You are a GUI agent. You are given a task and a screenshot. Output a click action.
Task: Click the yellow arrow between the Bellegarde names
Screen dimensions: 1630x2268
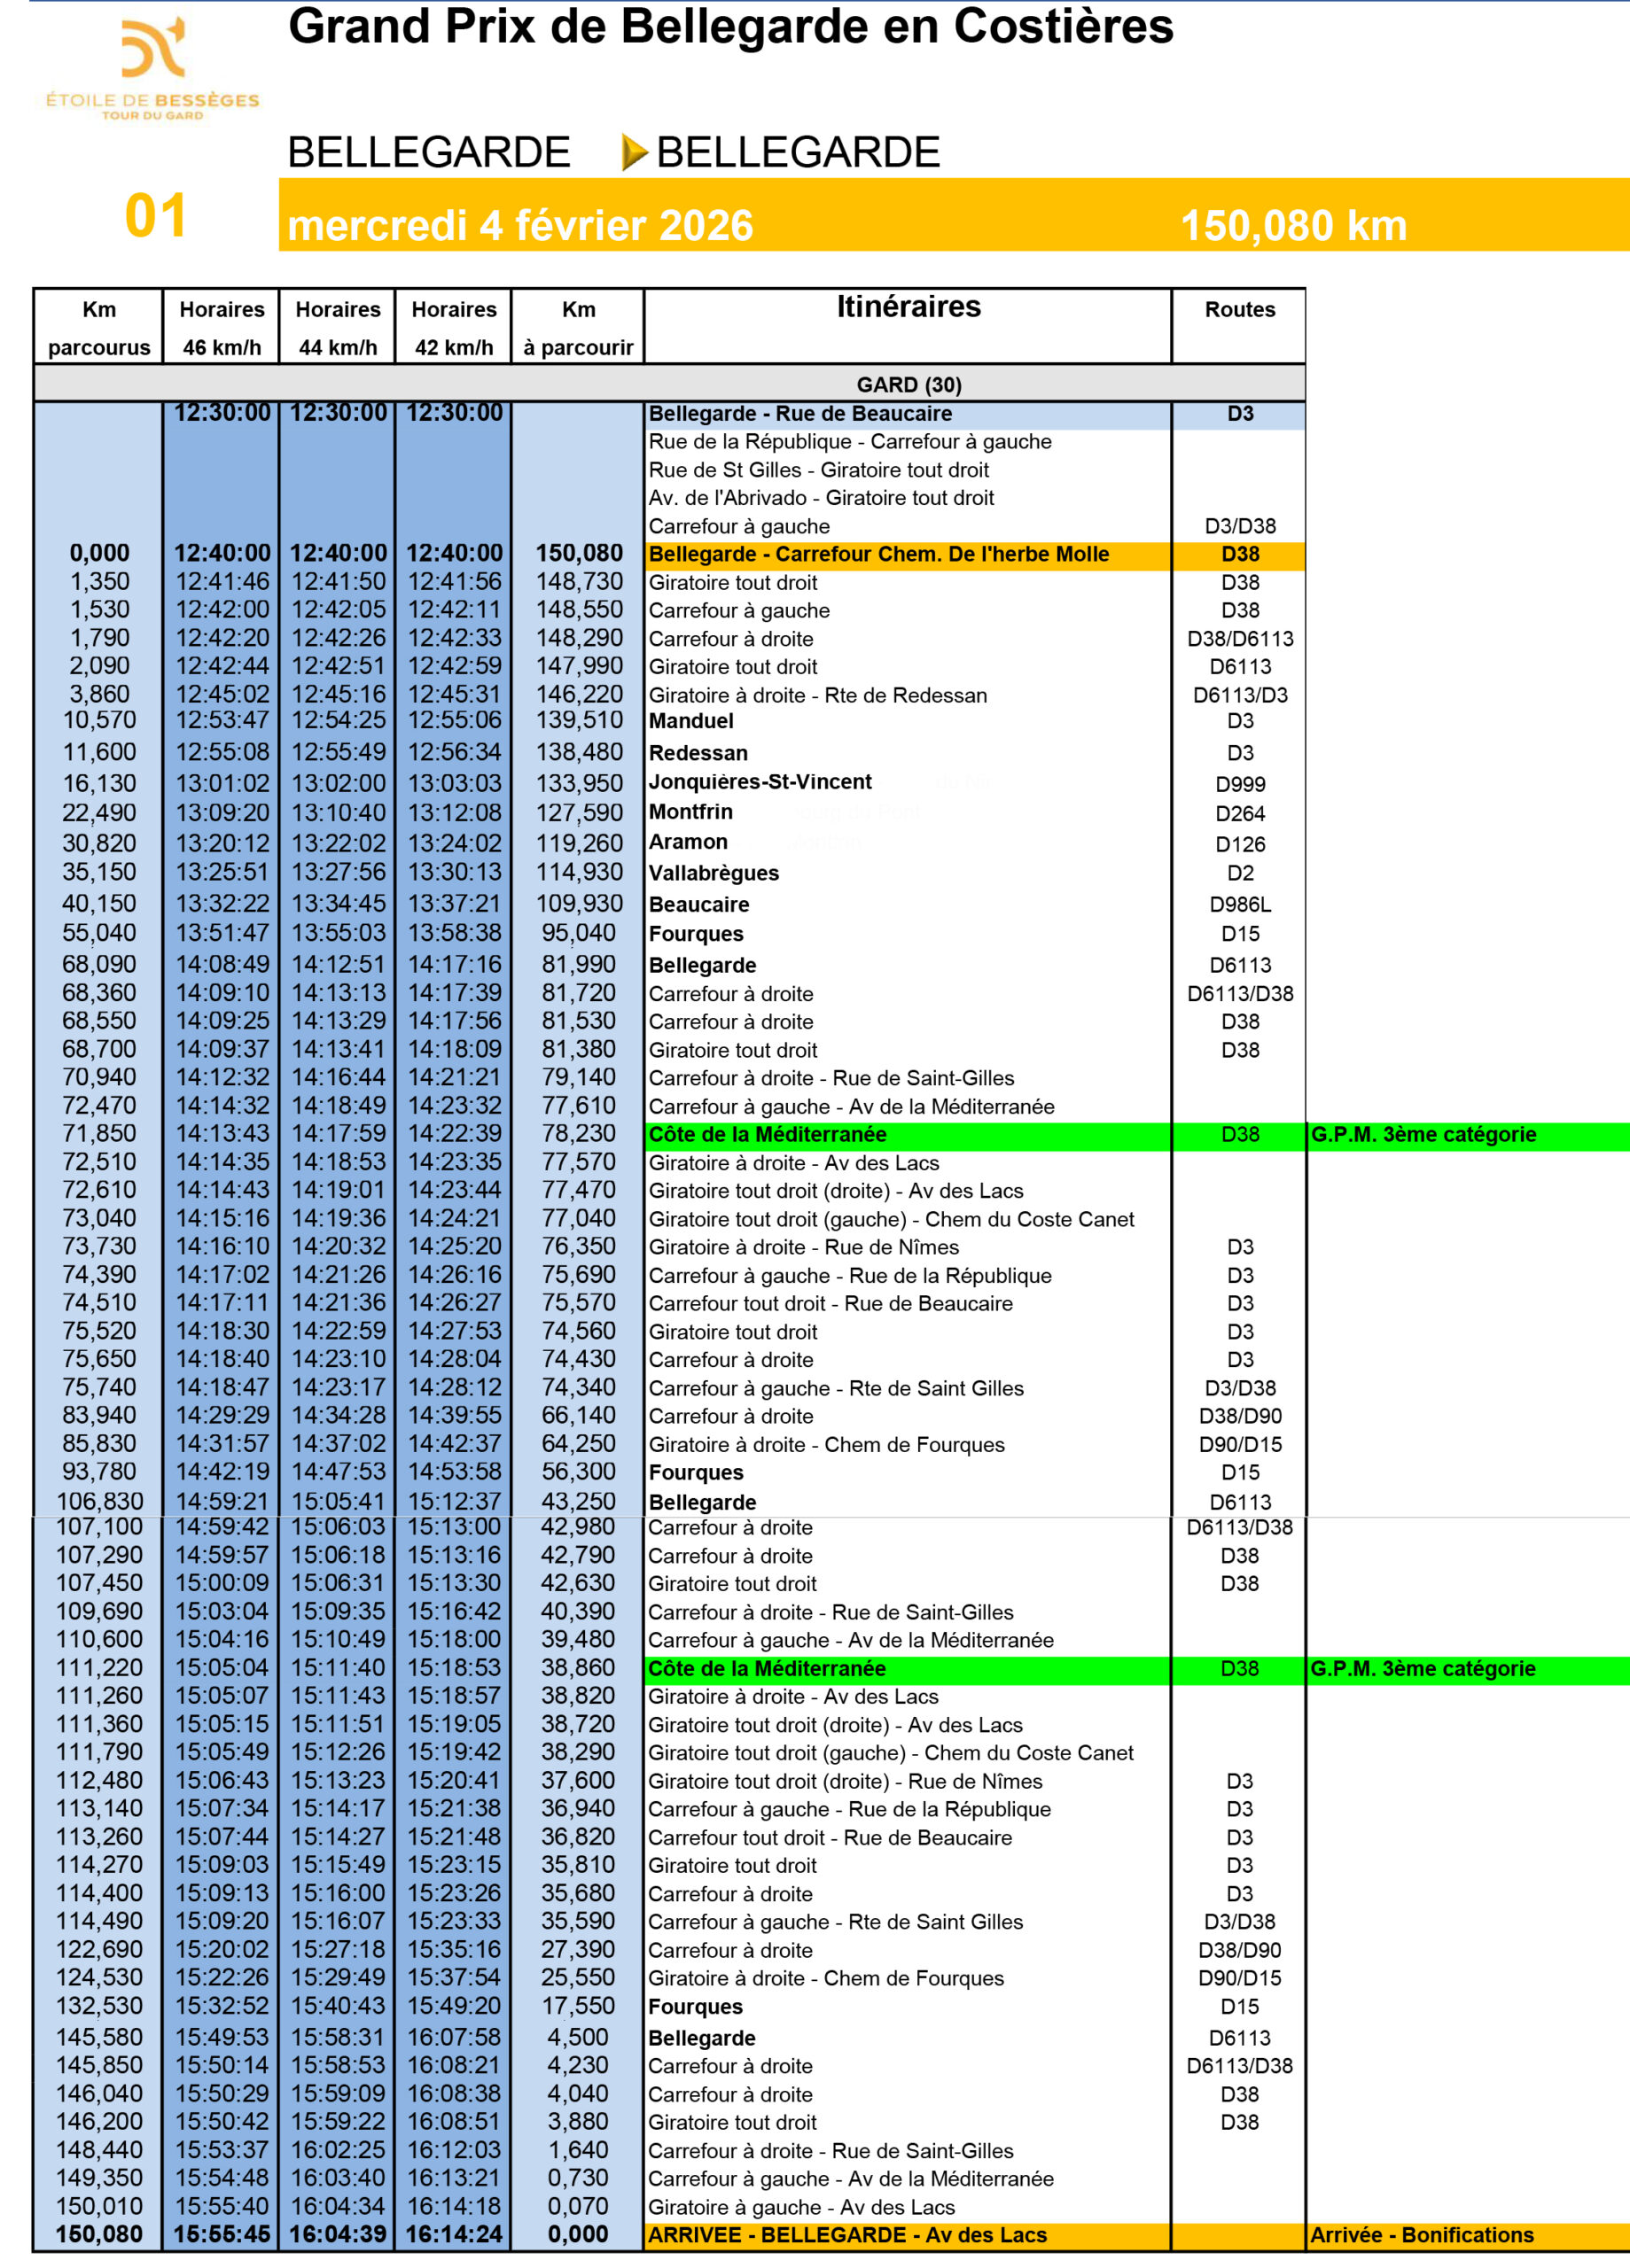634,152
